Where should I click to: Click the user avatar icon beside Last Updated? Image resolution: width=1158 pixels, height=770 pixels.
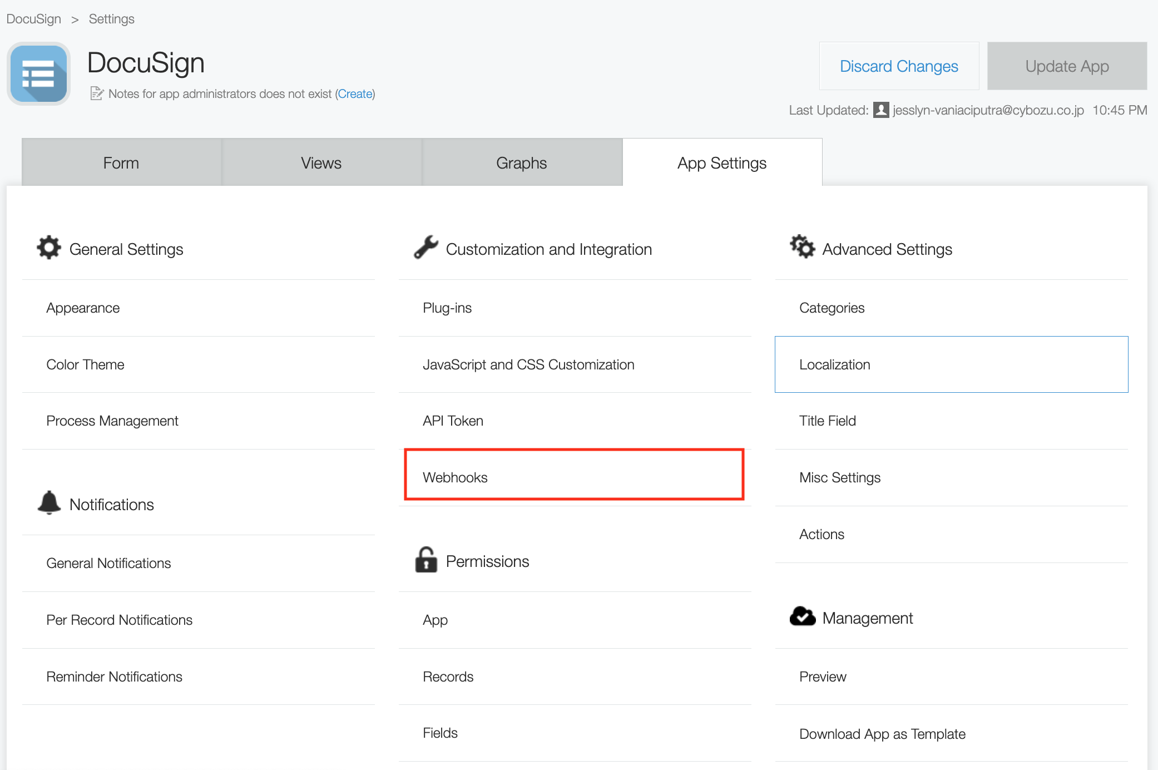pos(880,110)
